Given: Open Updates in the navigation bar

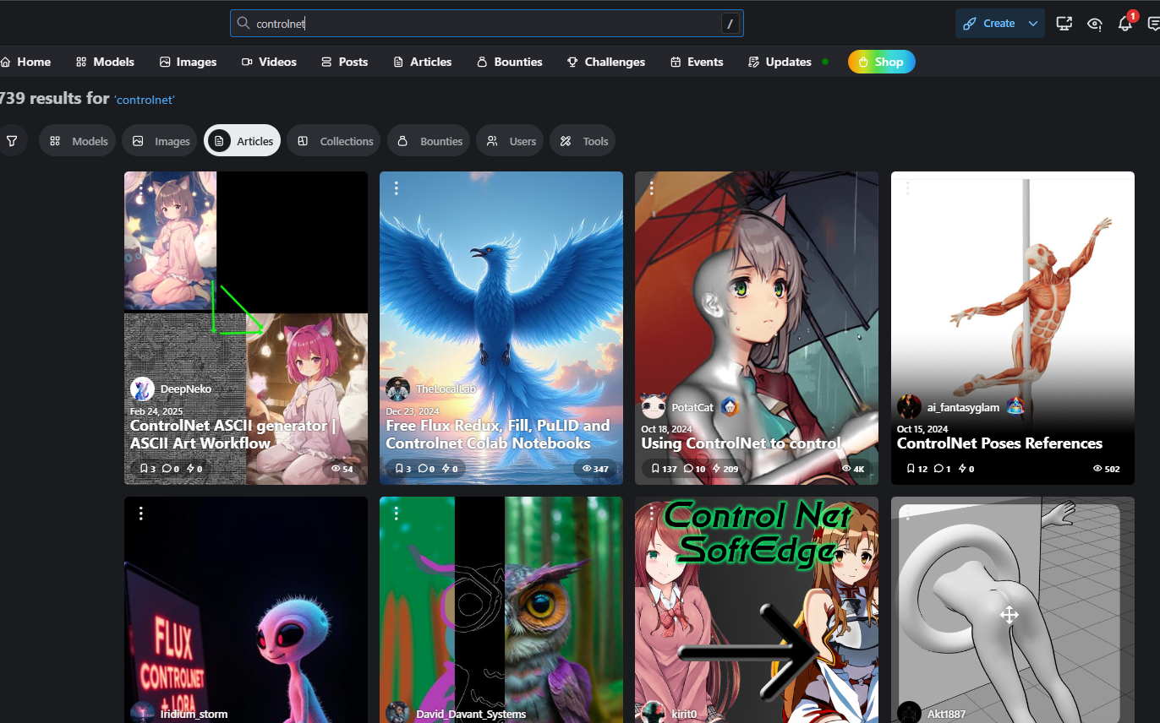Looking at the screenshot, I should coord(780,62).
